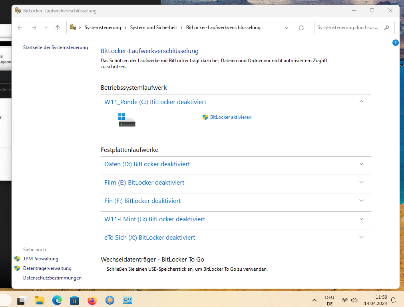Open Startseite der Systemsteuerung
The height and width of the screenshot is (307, 404).
tap(56, 47)
